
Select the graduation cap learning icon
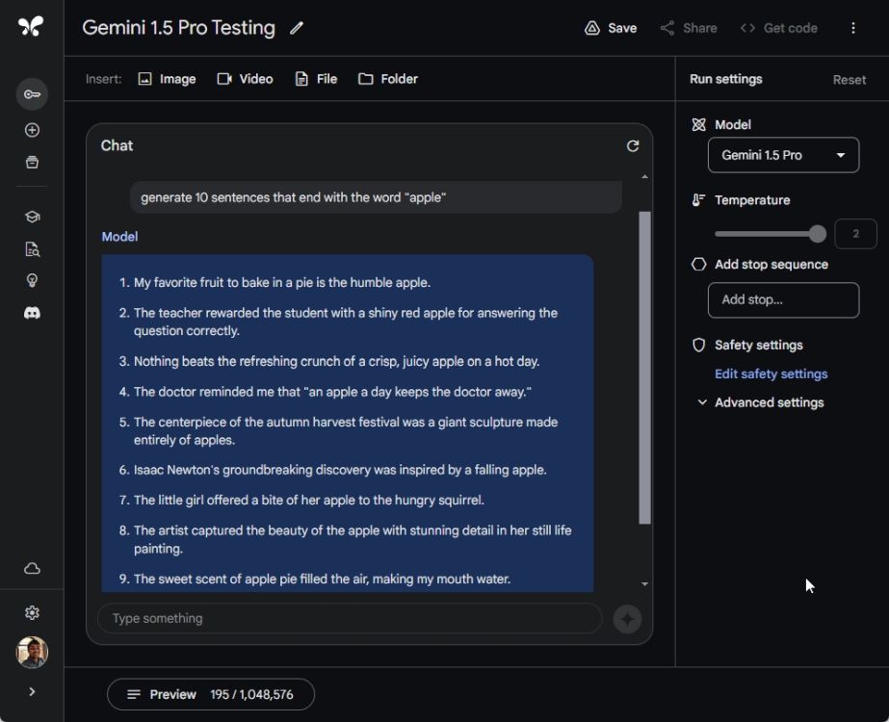(x=32, y=216)
